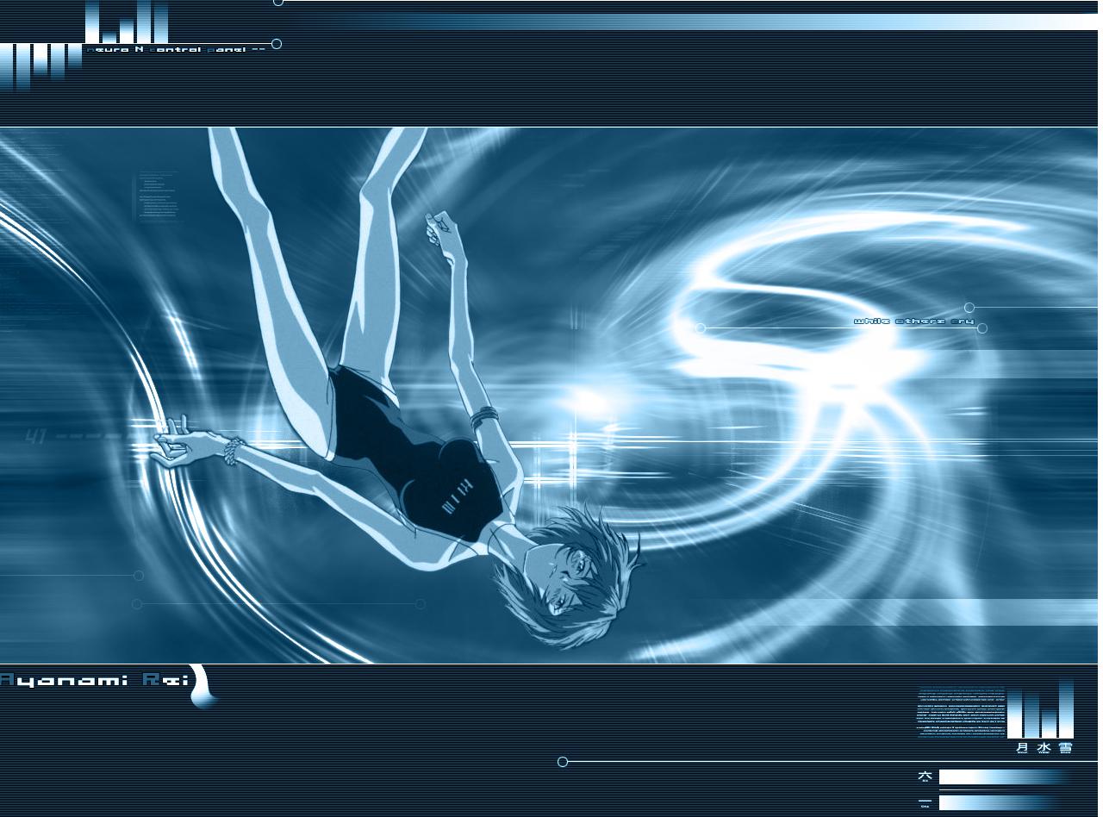
Task: Click the "Ayanami Rei" title text
Action: tap(94, 681)
